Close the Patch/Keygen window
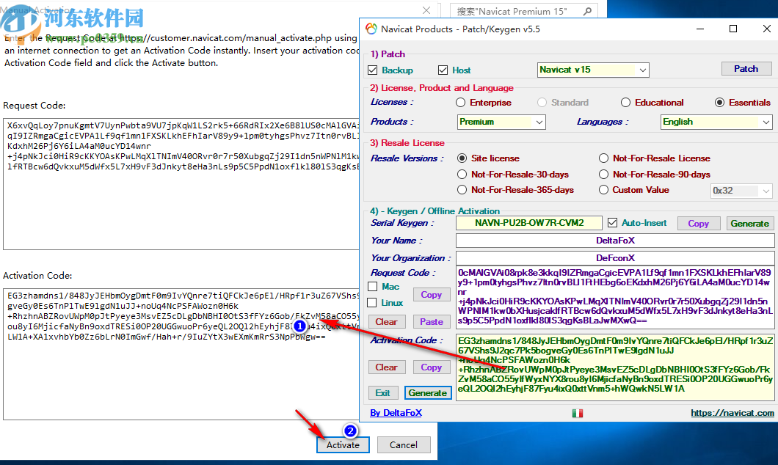 tap(766, 29)
